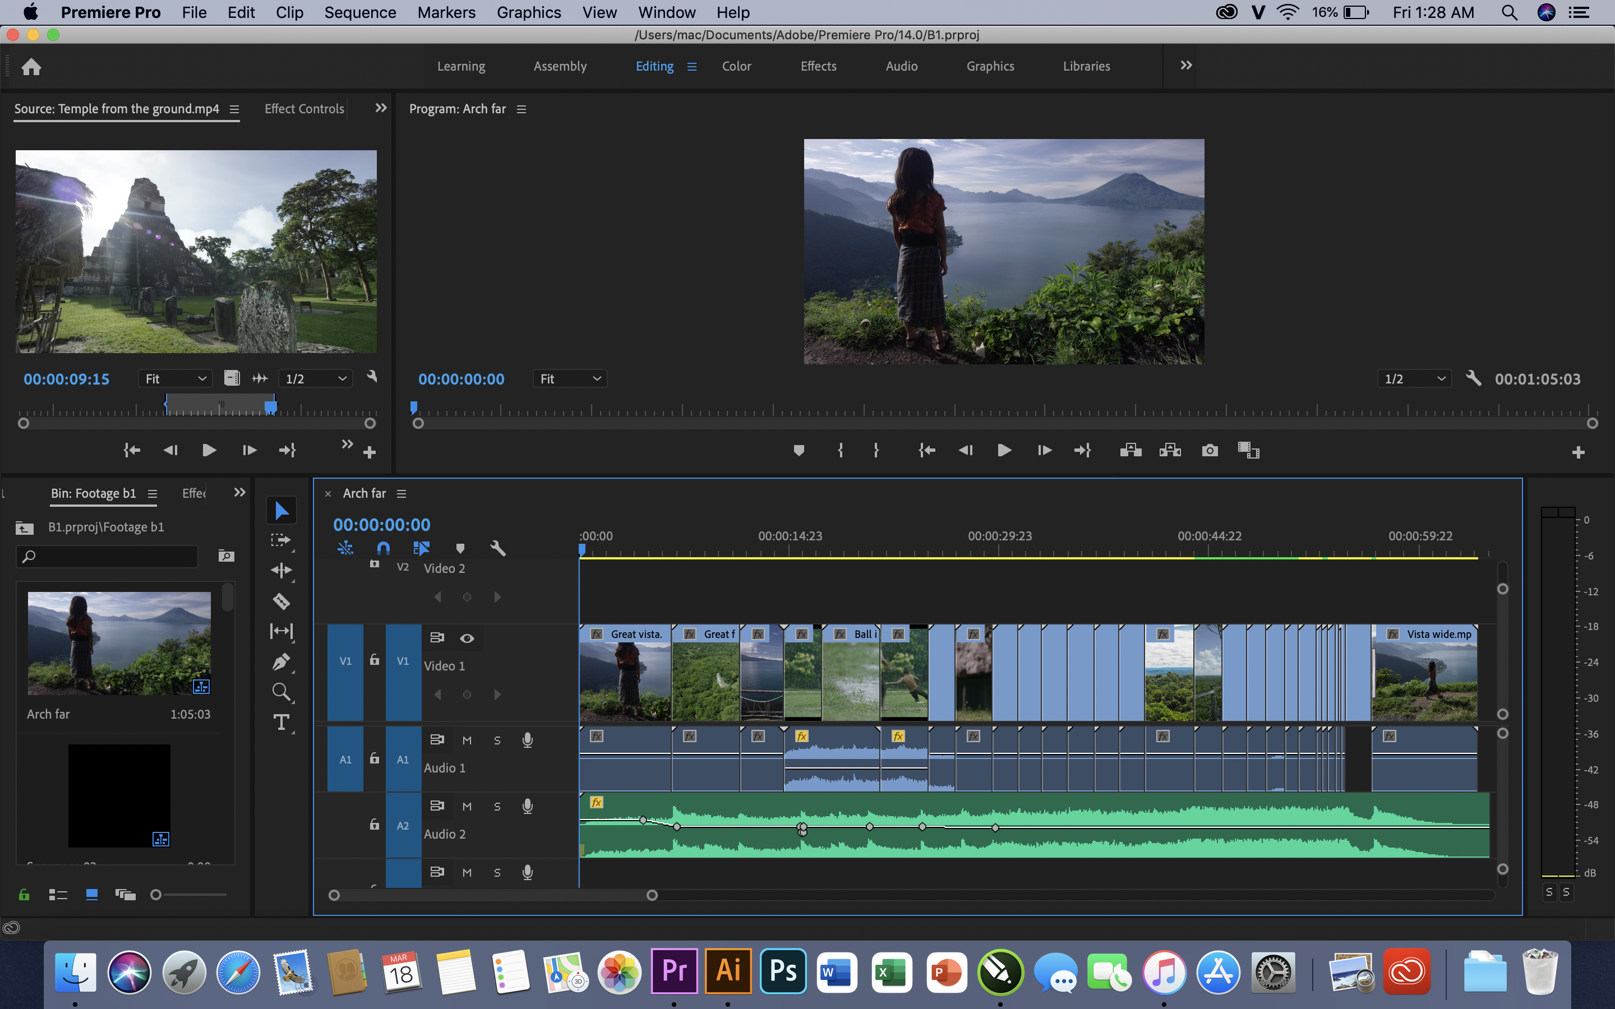Open Source monitor 1/2 resolution dropdown
This screenshot has width=1615, height=1009.
coord(316,379)
